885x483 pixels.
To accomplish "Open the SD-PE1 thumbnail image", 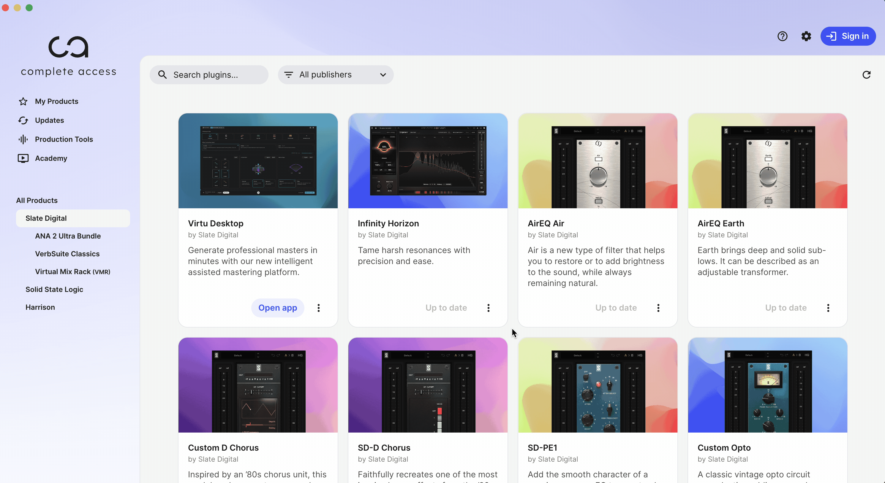I will point(598,385).
